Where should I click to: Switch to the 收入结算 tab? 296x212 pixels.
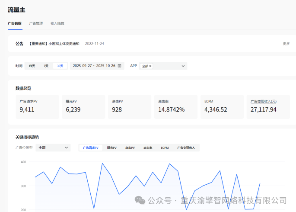(57, 23)
